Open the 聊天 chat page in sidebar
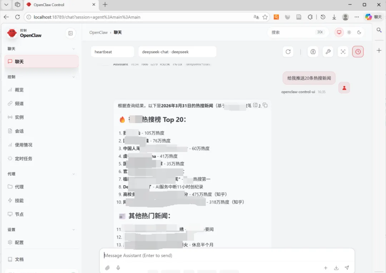The height and width of the screenshot is (273, 386). [x=41, y=61]
